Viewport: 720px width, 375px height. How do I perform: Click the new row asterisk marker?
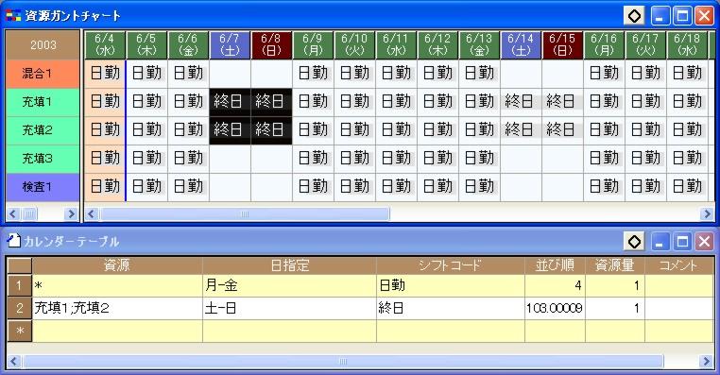coord(19,331)
